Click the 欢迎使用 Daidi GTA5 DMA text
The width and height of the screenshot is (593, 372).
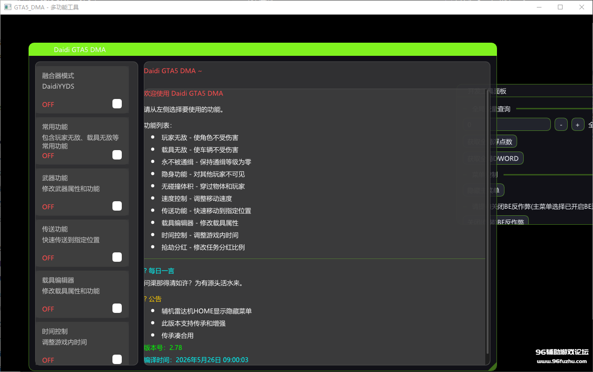[184, 93]
